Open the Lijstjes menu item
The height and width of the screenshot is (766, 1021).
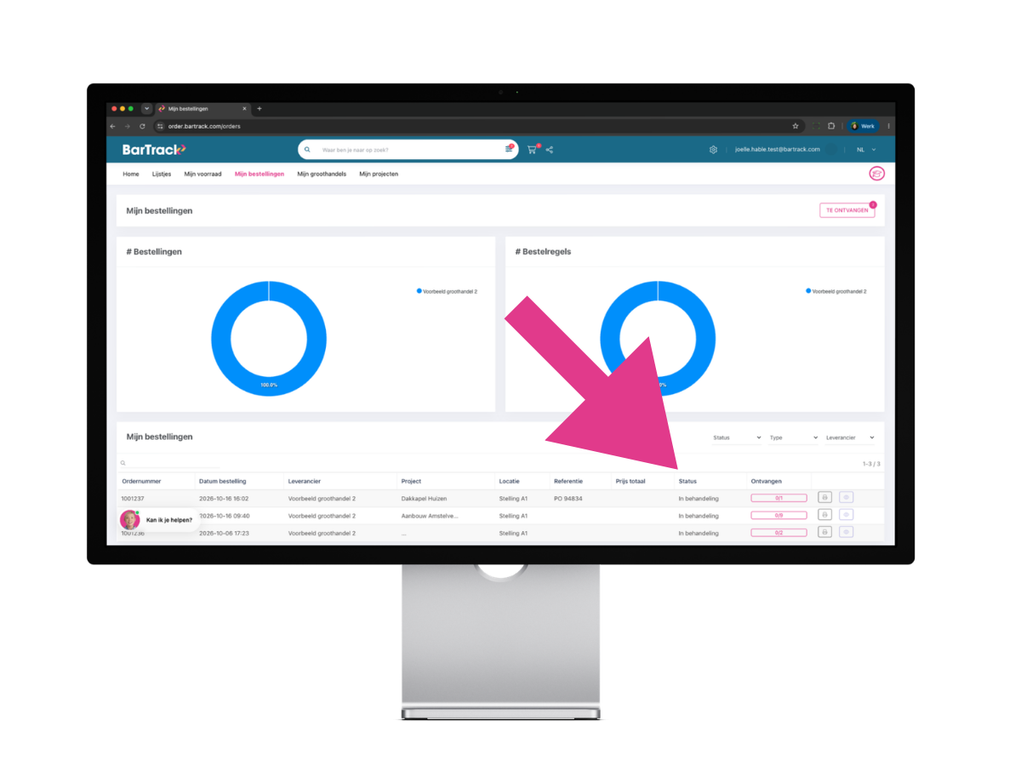coord(162,174)
